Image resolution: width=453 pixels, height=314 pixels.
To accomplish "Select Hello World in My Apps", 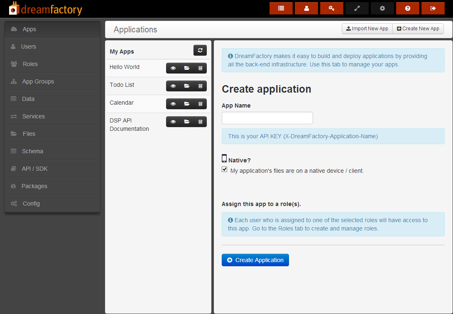I will click(125, 67).
